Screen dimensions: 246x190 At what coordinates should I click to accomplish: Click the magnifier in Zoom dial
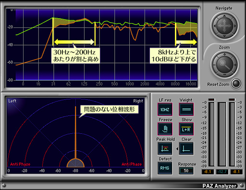[x=224, y=64]
